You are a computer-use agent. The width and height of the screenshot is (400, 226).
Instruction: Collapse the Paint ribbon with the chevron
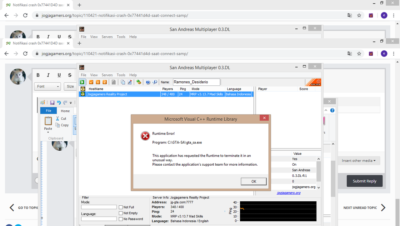326,110
